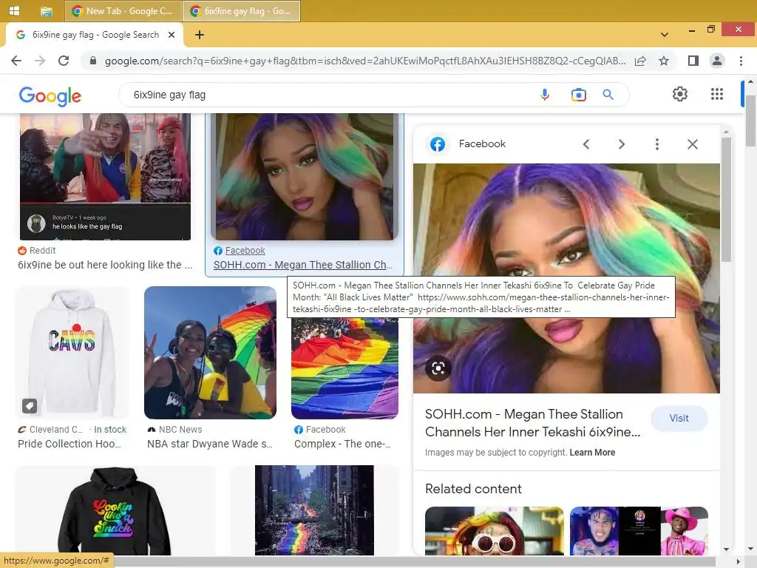The height and width of the screenshot is (568, 757).
Task: Reload the current page
Action: [64, 61]
